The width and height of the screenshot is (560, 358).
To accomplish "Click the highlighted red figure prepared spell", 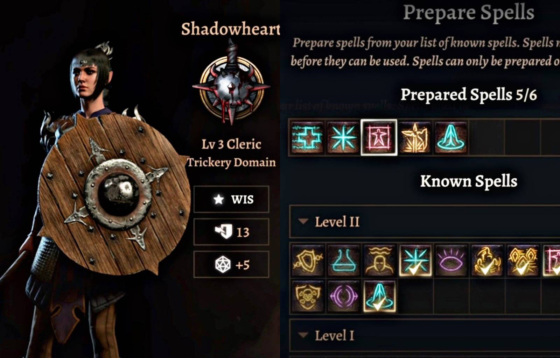I will (x=379, y=137).
